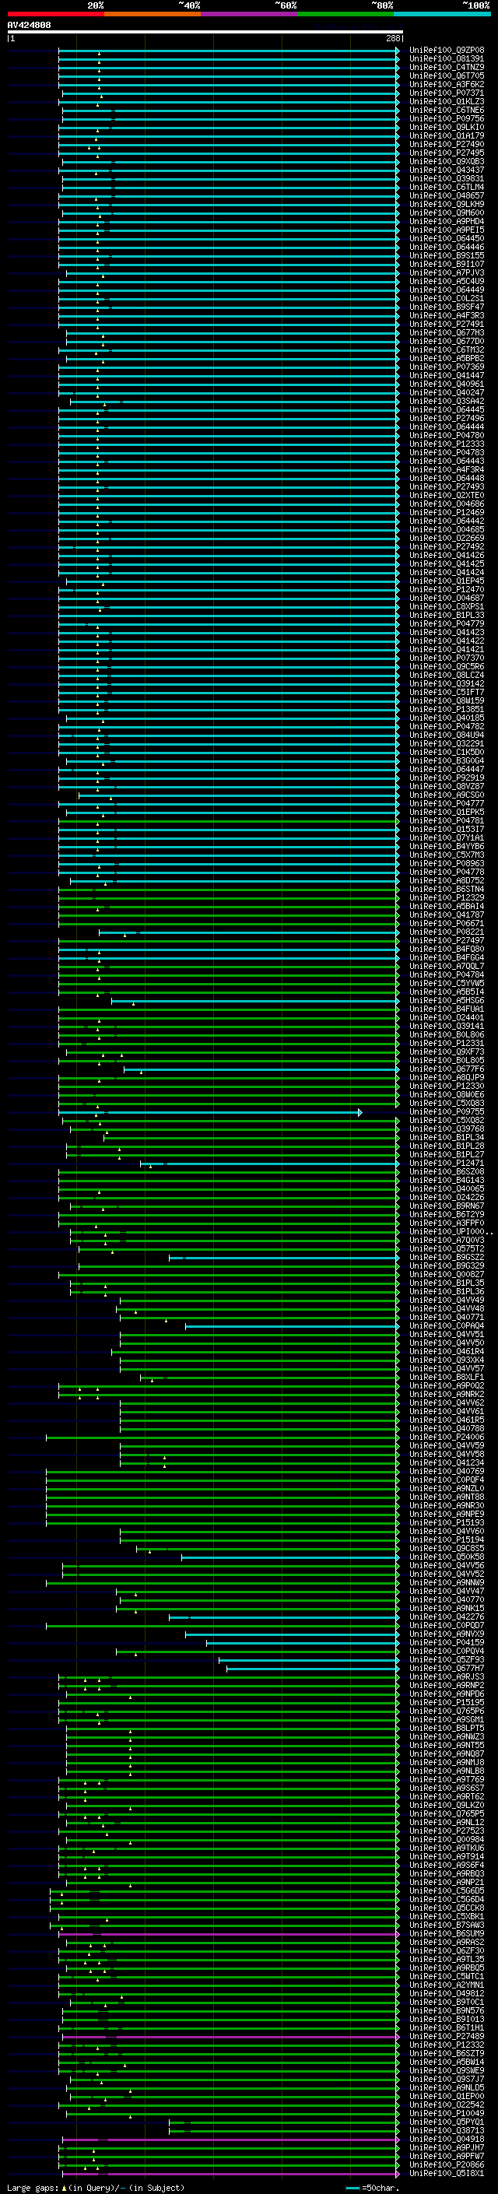Select the UniRef100_Q39831 label

(x=447, y=178)
